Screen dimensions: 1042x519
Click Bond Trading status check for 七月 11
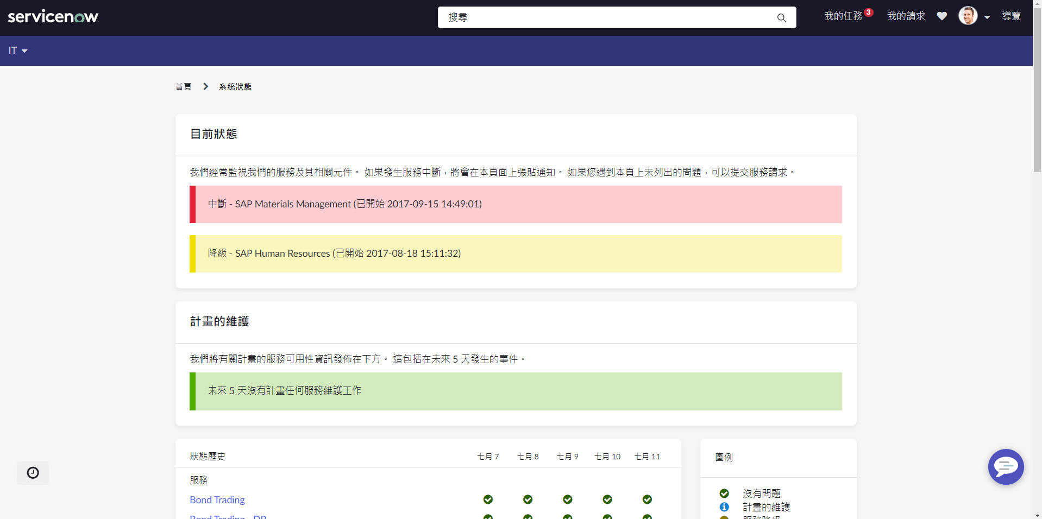point(647,499)
